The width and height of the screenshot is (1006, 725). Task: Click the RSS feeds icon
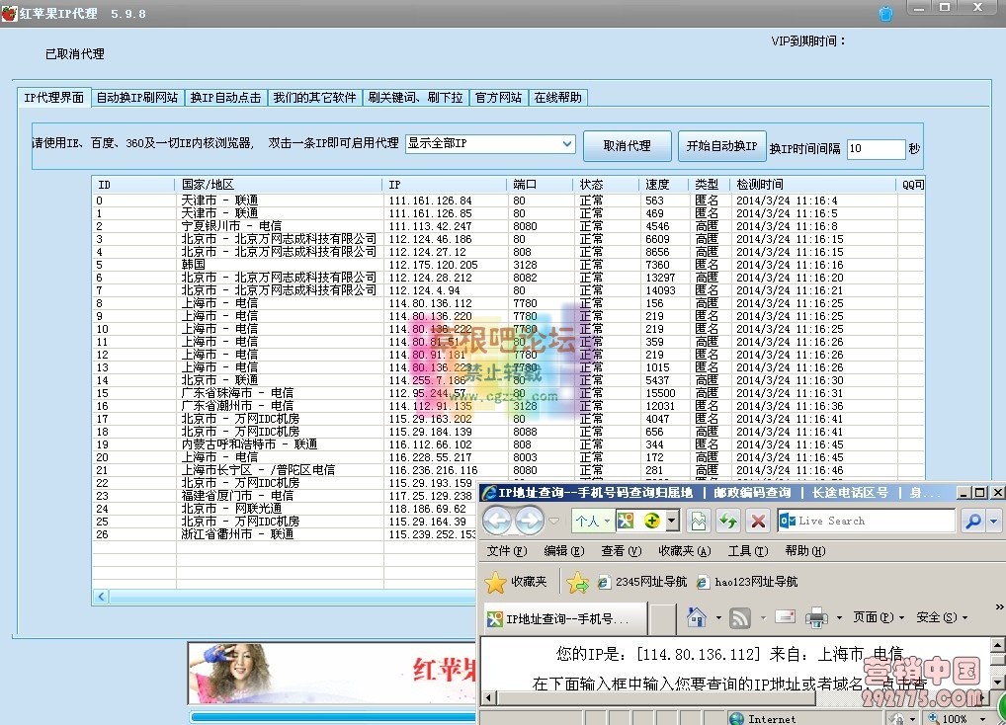tap(742, 617)
